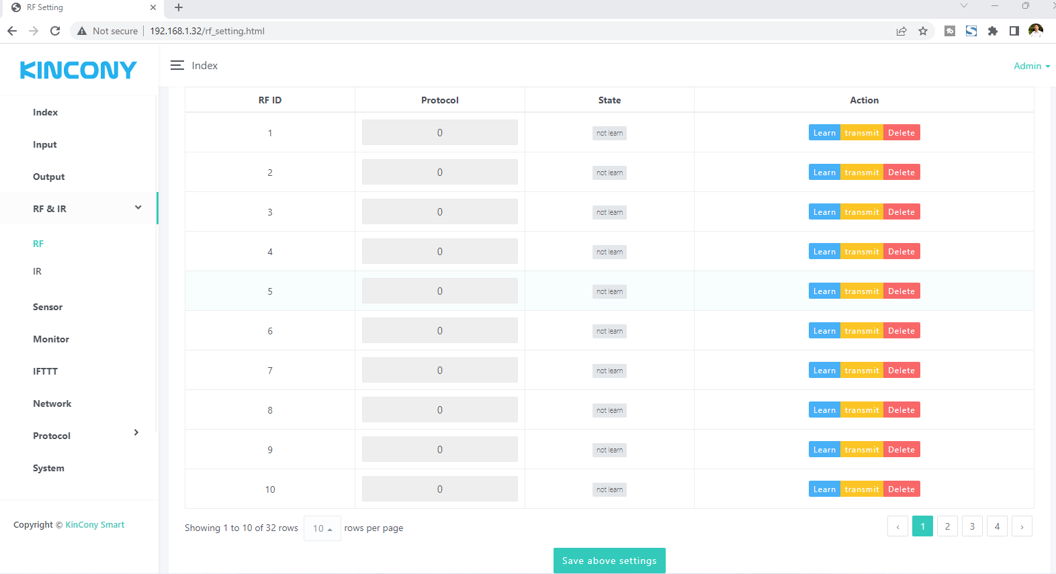This screenshot has width=1056, height=574.
Task: Open the Sensor page from sidebar
Action: click(48, 307)
